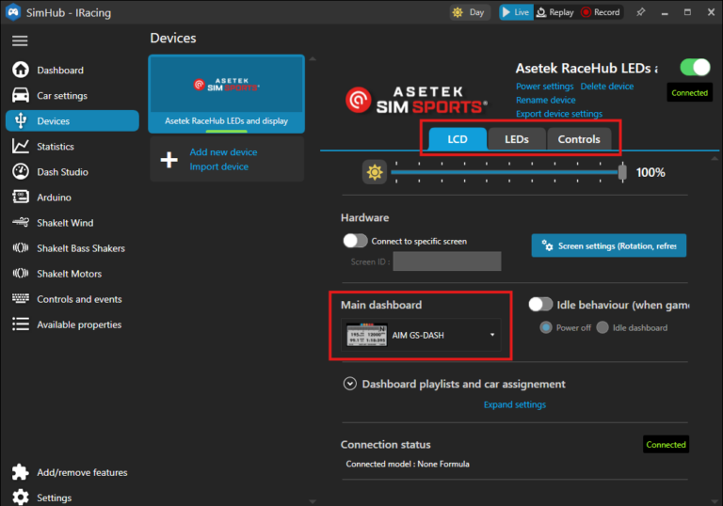The height and width of the screenshot is (506, 723).
Task: Select the Power off radio button
Action: (x=546, y=327)
